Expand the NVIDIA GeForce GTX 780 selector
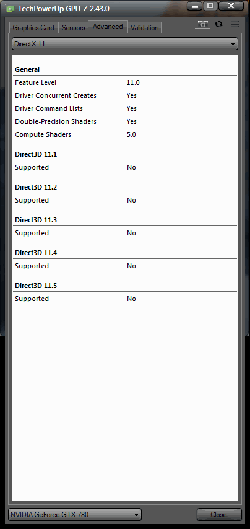Screen dimensions: 250x529 (74, 515)
